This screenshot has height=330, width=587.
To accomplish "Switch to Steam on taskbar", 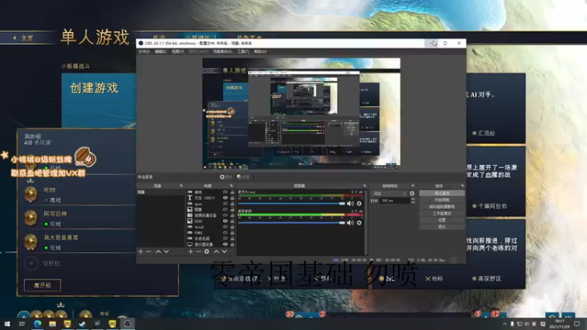I will coord(82,323).
